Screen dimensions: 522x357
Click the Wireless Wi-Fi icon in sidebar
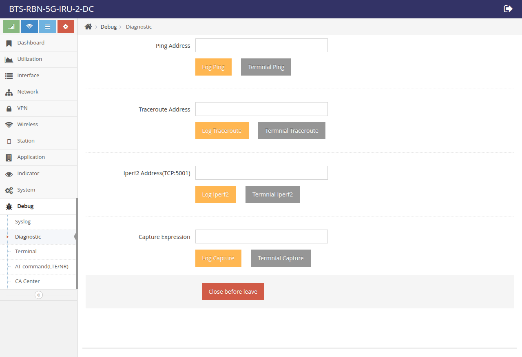9,125
